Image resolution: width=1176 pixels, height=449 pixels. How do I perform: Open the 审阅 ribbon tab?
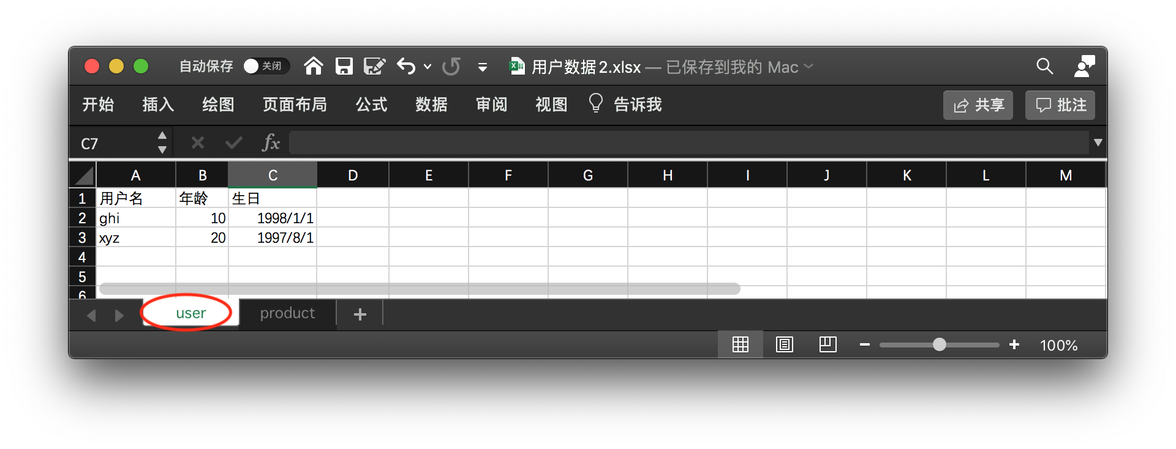click(x=491, y=105)
